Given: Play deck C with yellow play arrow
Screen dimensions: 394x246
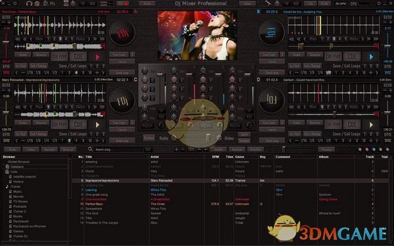Looking at the screenshot, I should pyautogui.click(x=97, y=124).
